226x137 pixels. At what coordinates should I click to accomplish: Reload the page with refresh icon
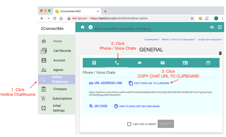tap(55, 18)
